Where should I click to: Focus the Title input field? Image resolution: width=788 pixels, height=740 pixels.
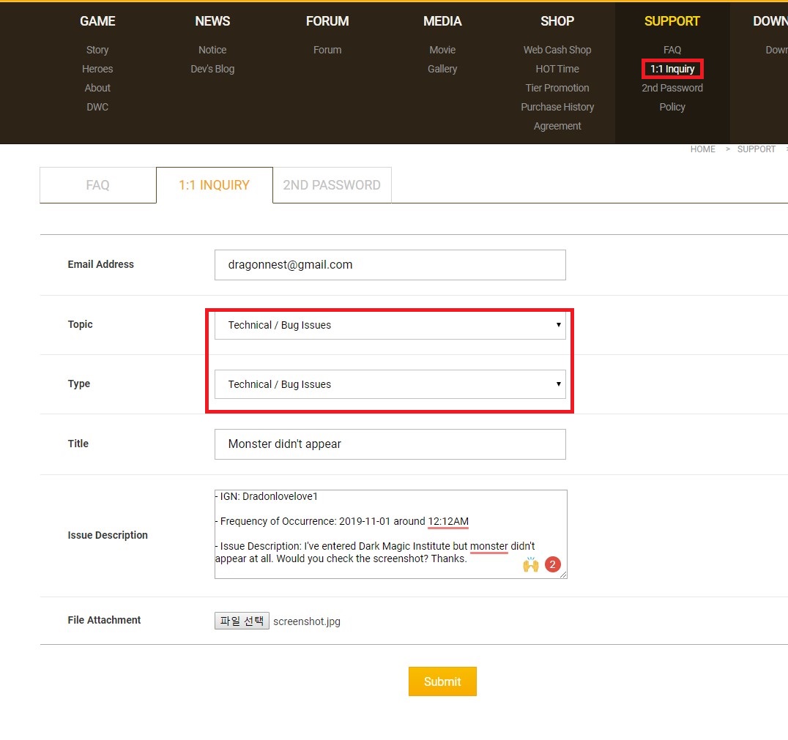(x=390, y=444)
